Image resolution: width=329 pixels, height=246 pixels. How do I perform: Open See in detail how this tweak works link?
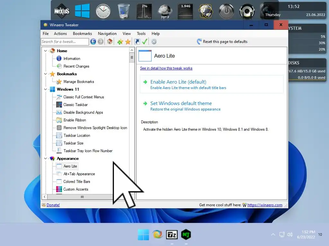coord(166,68)
